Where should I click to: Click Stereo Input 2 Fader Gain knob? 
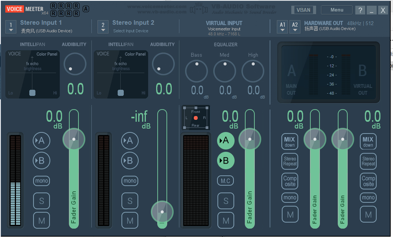[x=162, y=212]
